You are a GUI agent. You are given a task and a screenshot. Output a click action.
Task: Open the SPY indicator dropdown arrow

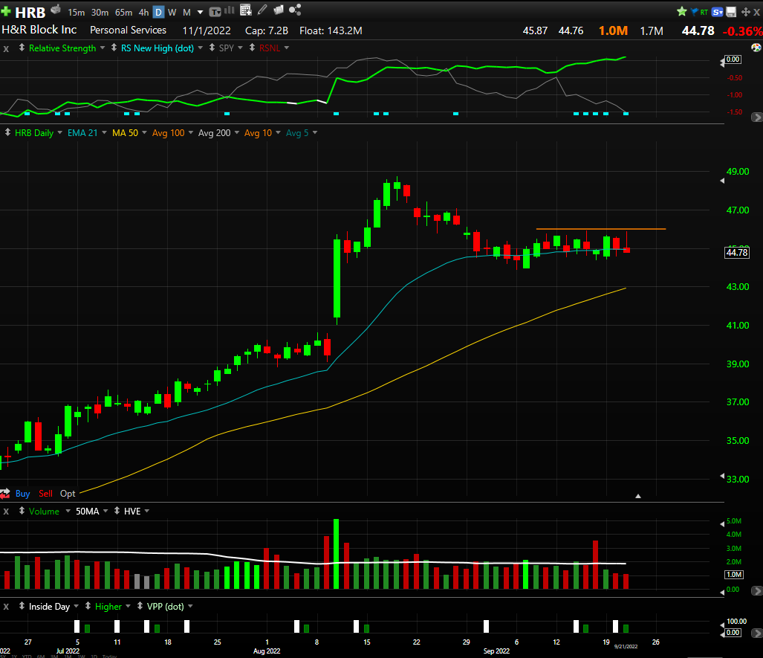click(241, 48)
